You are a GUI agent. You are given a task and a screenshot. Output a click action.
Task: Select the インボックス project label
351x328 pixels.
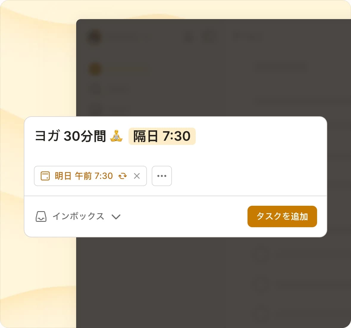pyautogui.click(x=78, y=216)
